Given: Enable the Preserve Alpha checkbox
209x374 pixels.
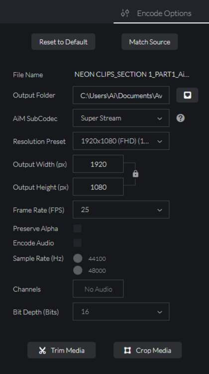Looking at the screenshot, I should tap(77, 228).
